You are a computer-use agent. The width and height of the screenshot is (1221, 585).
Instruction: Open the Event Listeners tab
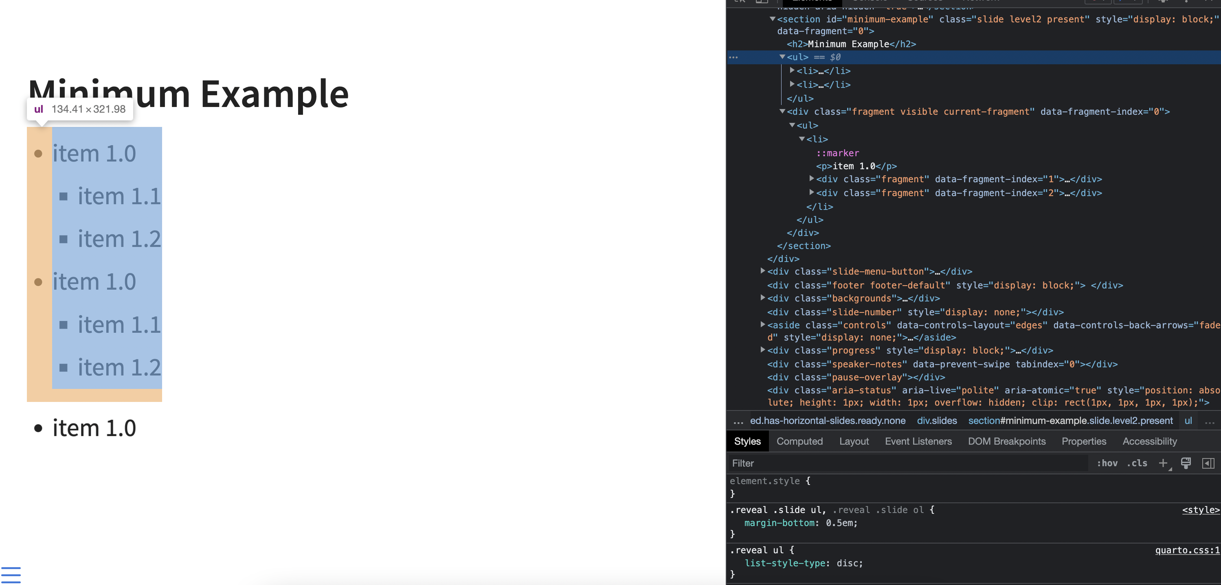[918, 441]
